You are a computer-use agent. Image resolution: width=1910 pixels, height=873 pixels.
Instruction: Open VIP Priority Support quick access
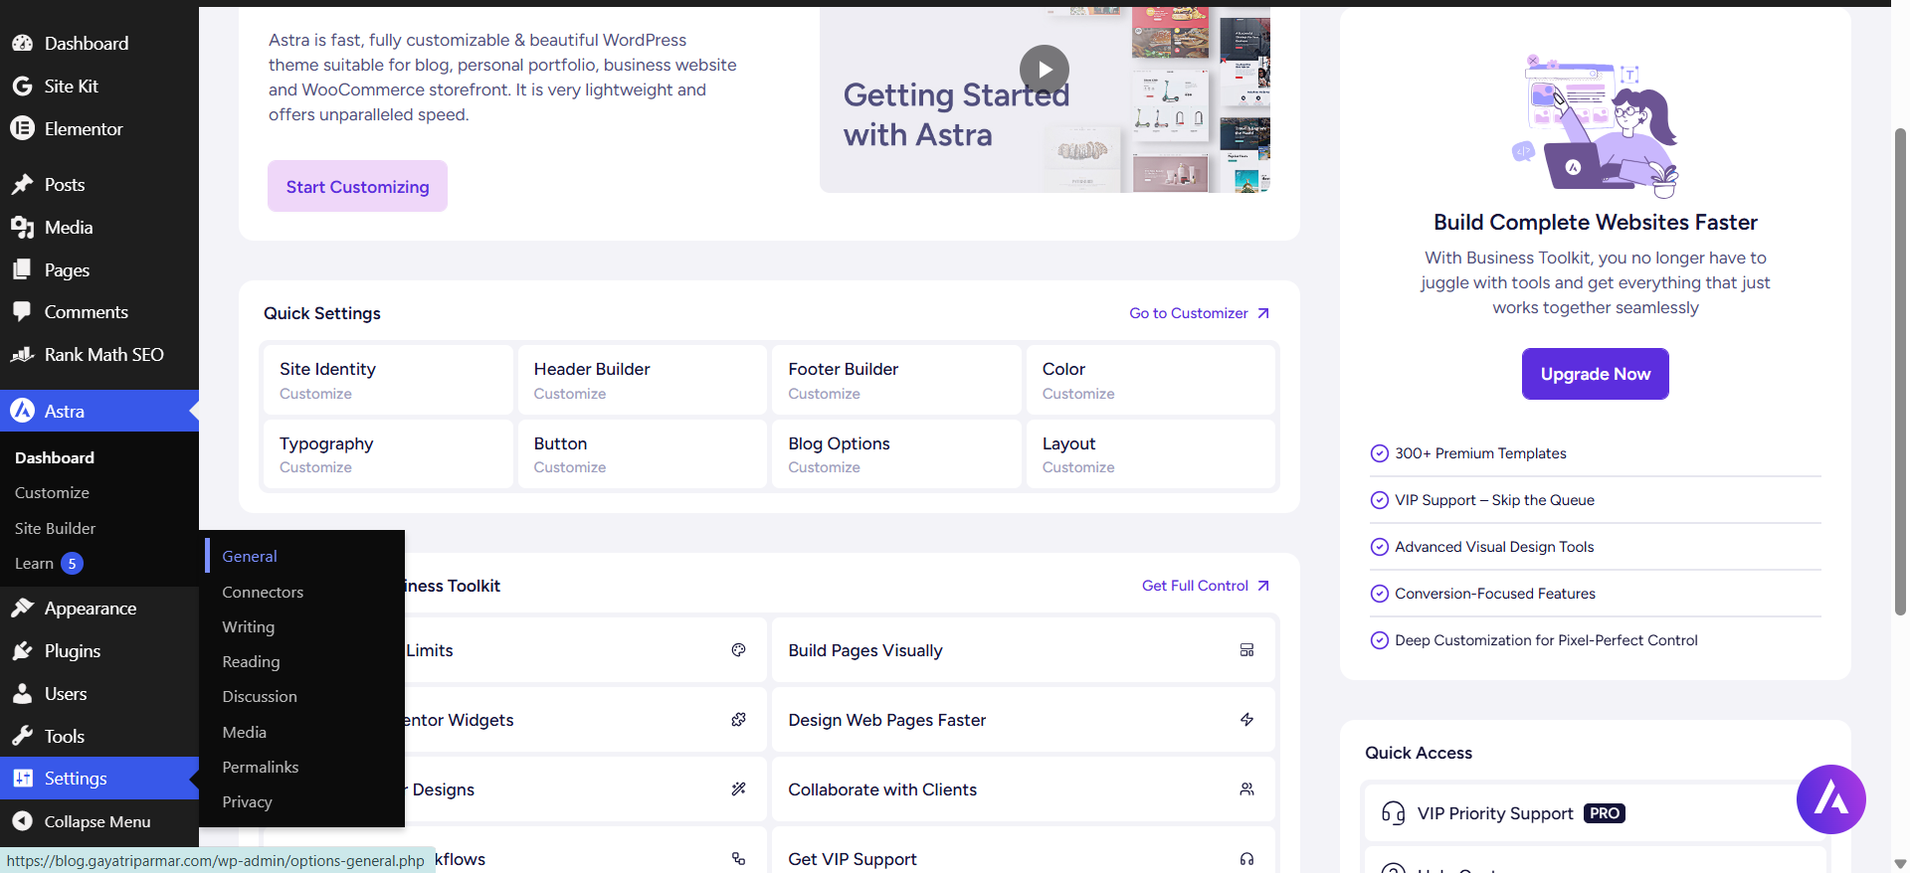click(x=1595, y=813)
